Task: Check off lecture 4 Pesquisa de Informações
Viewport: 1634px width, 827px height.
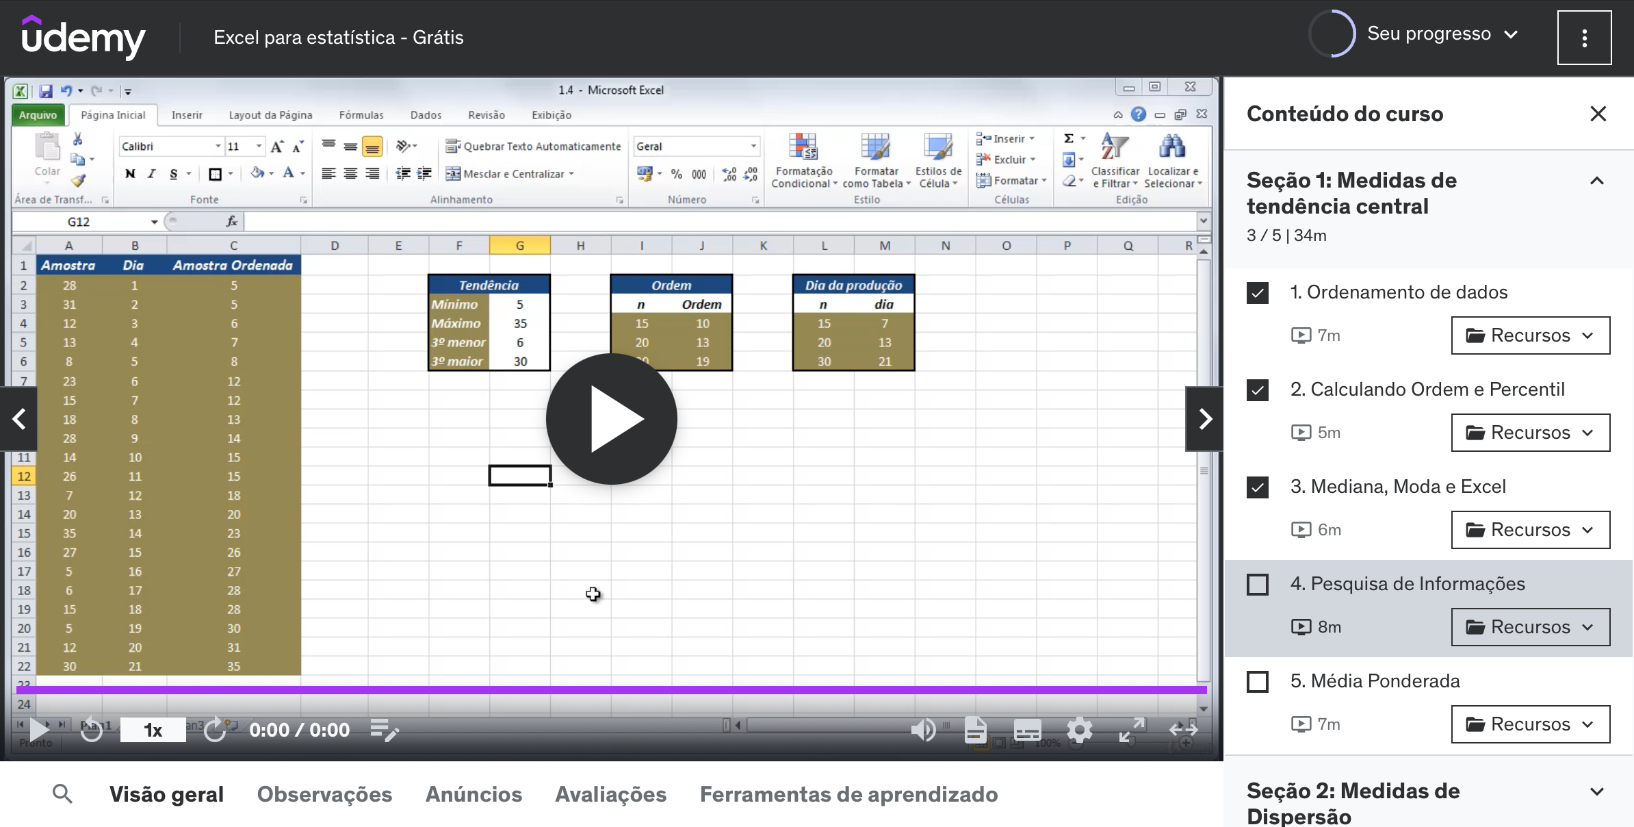Action: (1258, 585)
